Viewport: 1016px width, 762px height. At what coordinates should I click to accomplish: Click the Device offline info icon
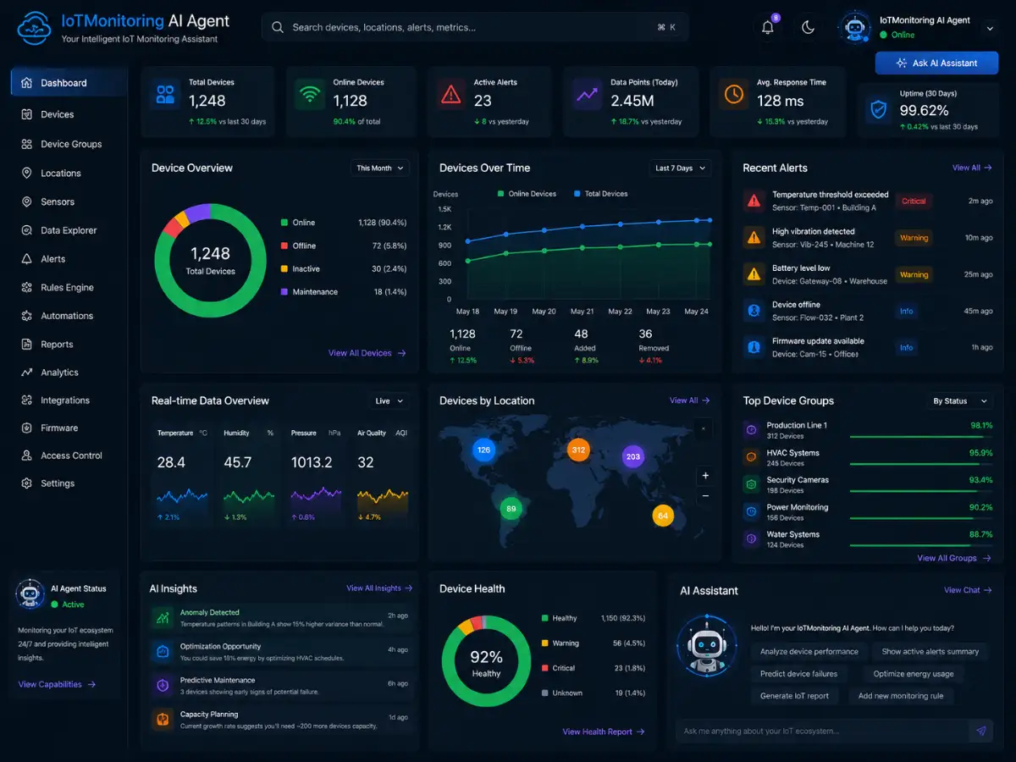(x=753, y=311)
